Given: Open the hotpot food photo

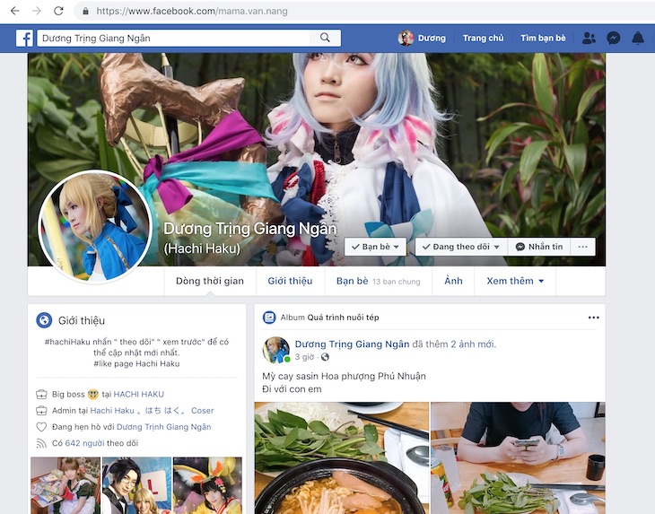Looking at the screenshot, I should pos(341,458).
